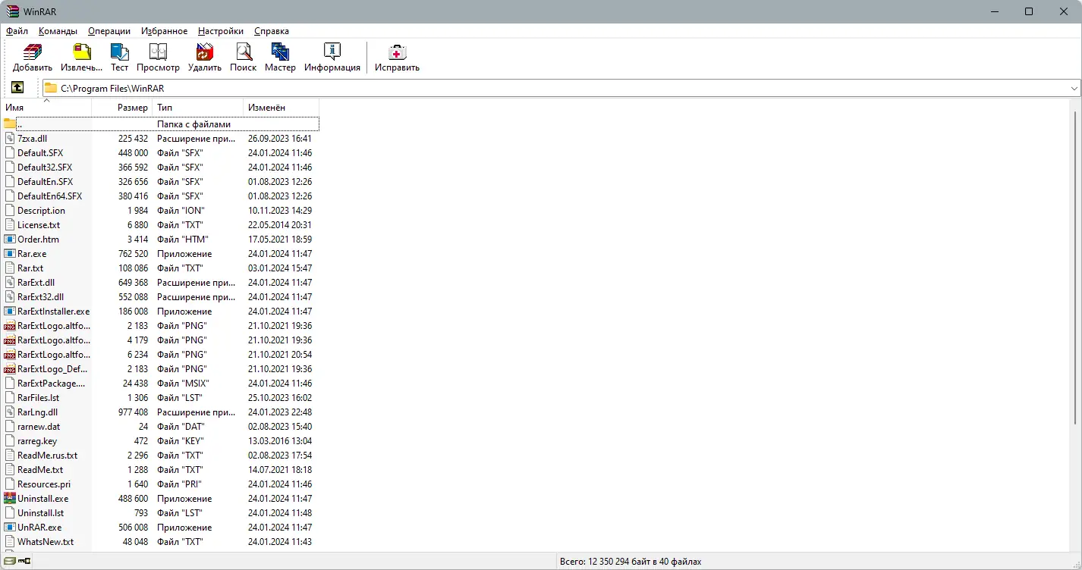Select the RarLng.dll file icon
This screenshot has height=570, width=1082.
coord(10,412)
